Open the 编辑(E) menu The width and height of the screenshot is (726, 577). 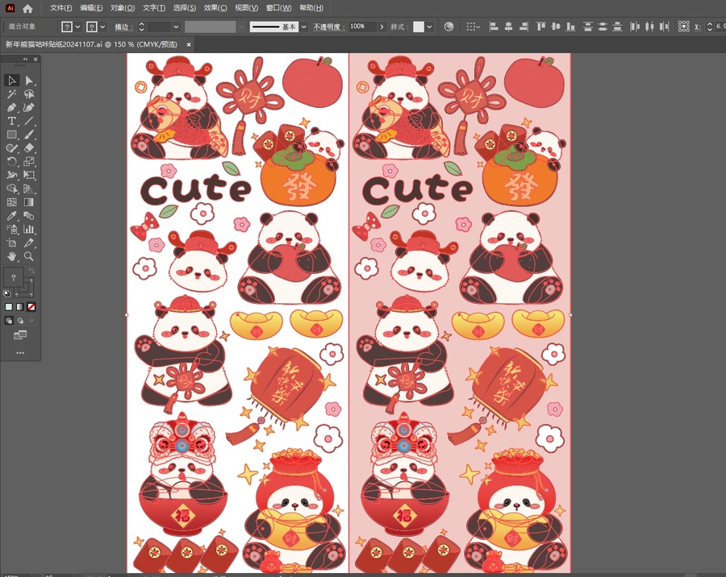point(91,8)
